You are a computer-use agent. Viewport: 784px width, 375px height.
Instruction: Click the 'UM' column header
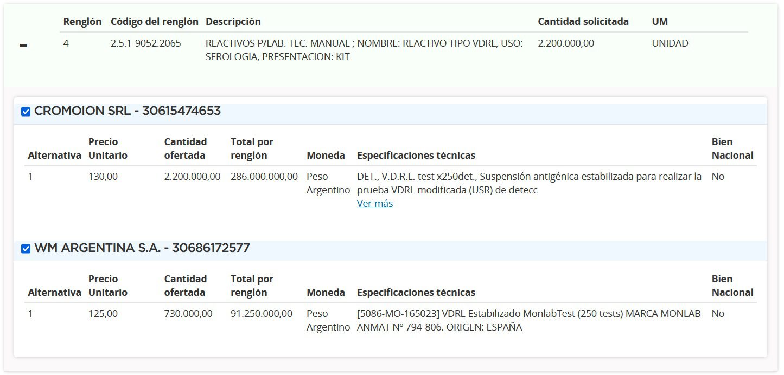(x=659, y=22)
